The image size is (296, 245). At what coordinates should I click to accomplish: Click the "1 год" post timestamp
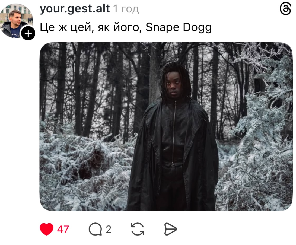point(126,9)
